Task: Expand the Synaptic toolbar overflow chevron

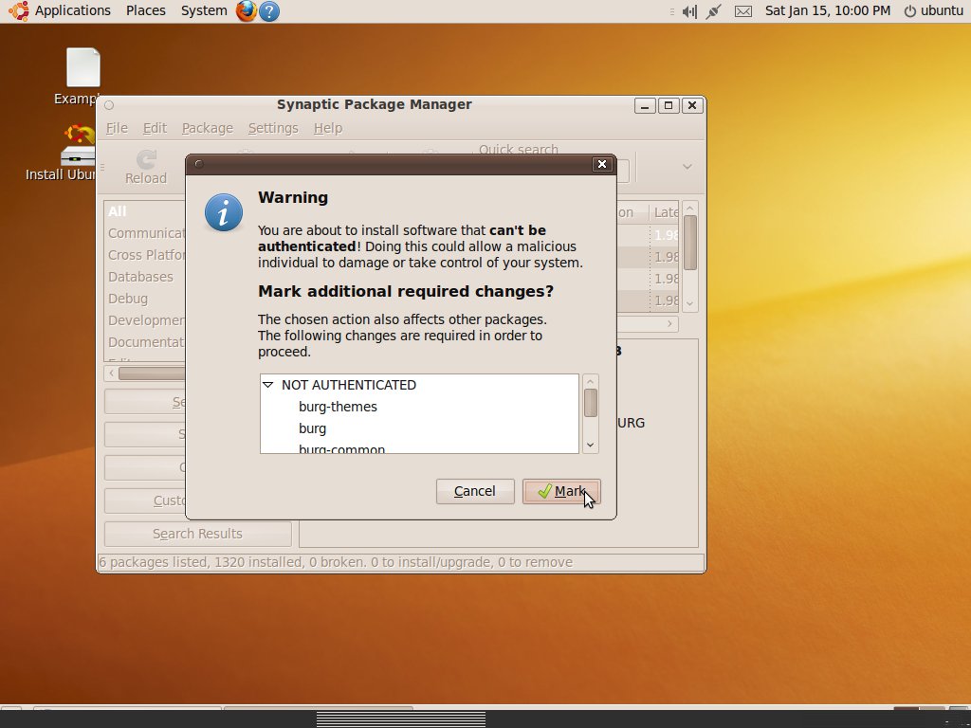Action: coord(687,167)
